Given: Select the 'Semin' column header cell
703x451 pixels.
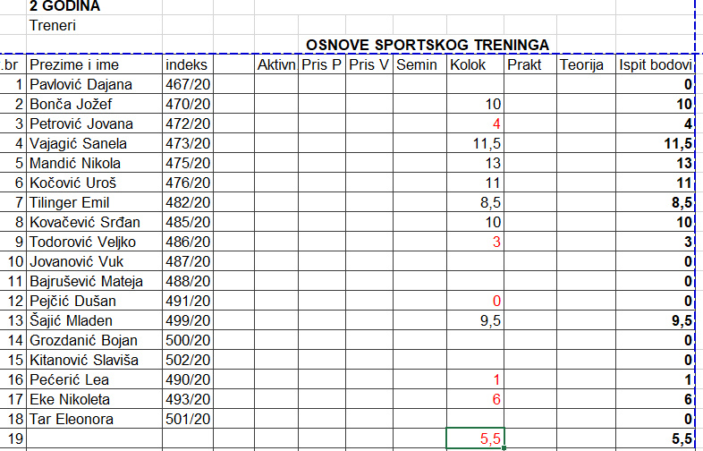Looking at the screenshot, I should (419, 64).
